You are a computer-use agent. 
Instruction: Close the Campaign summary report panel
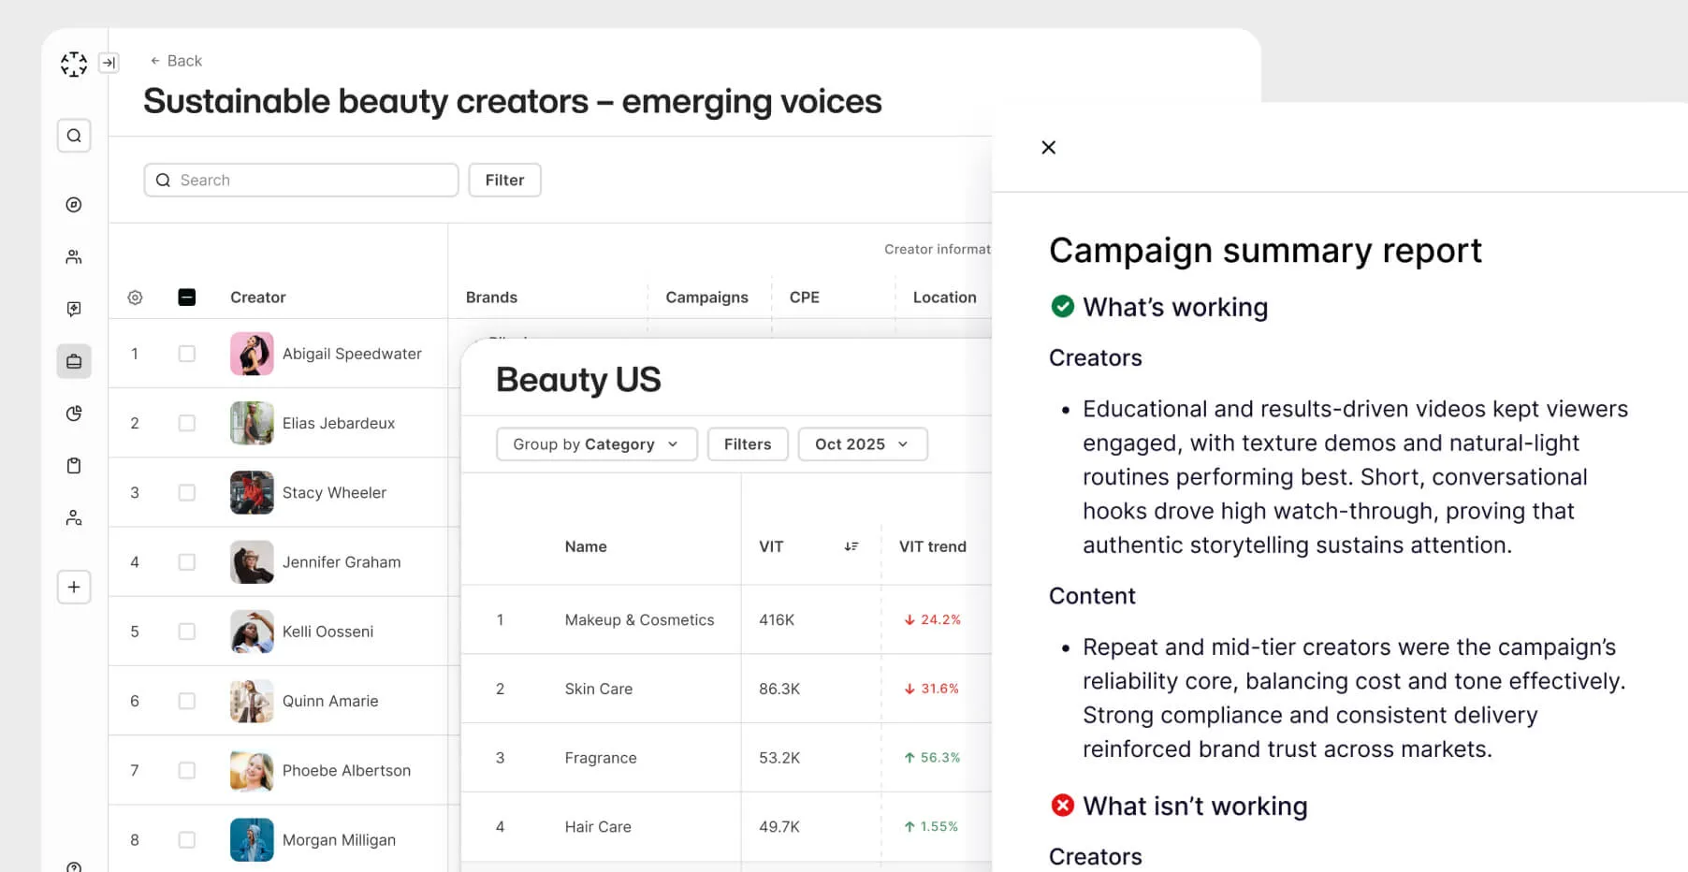(1049, 148)
